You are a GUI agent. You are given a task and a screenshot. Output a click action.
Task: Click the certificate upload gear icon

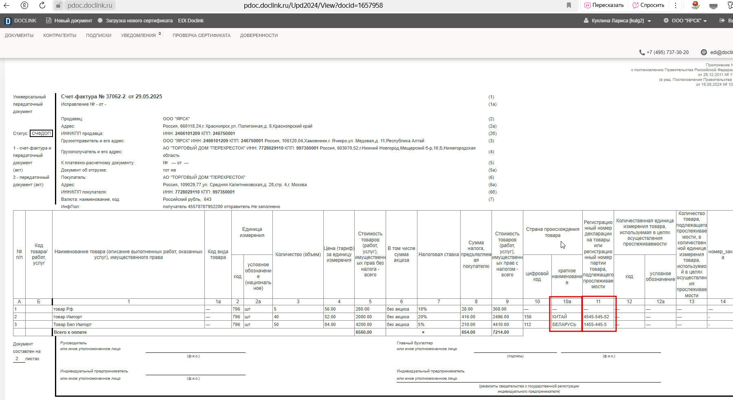click(x=100, y=20)
